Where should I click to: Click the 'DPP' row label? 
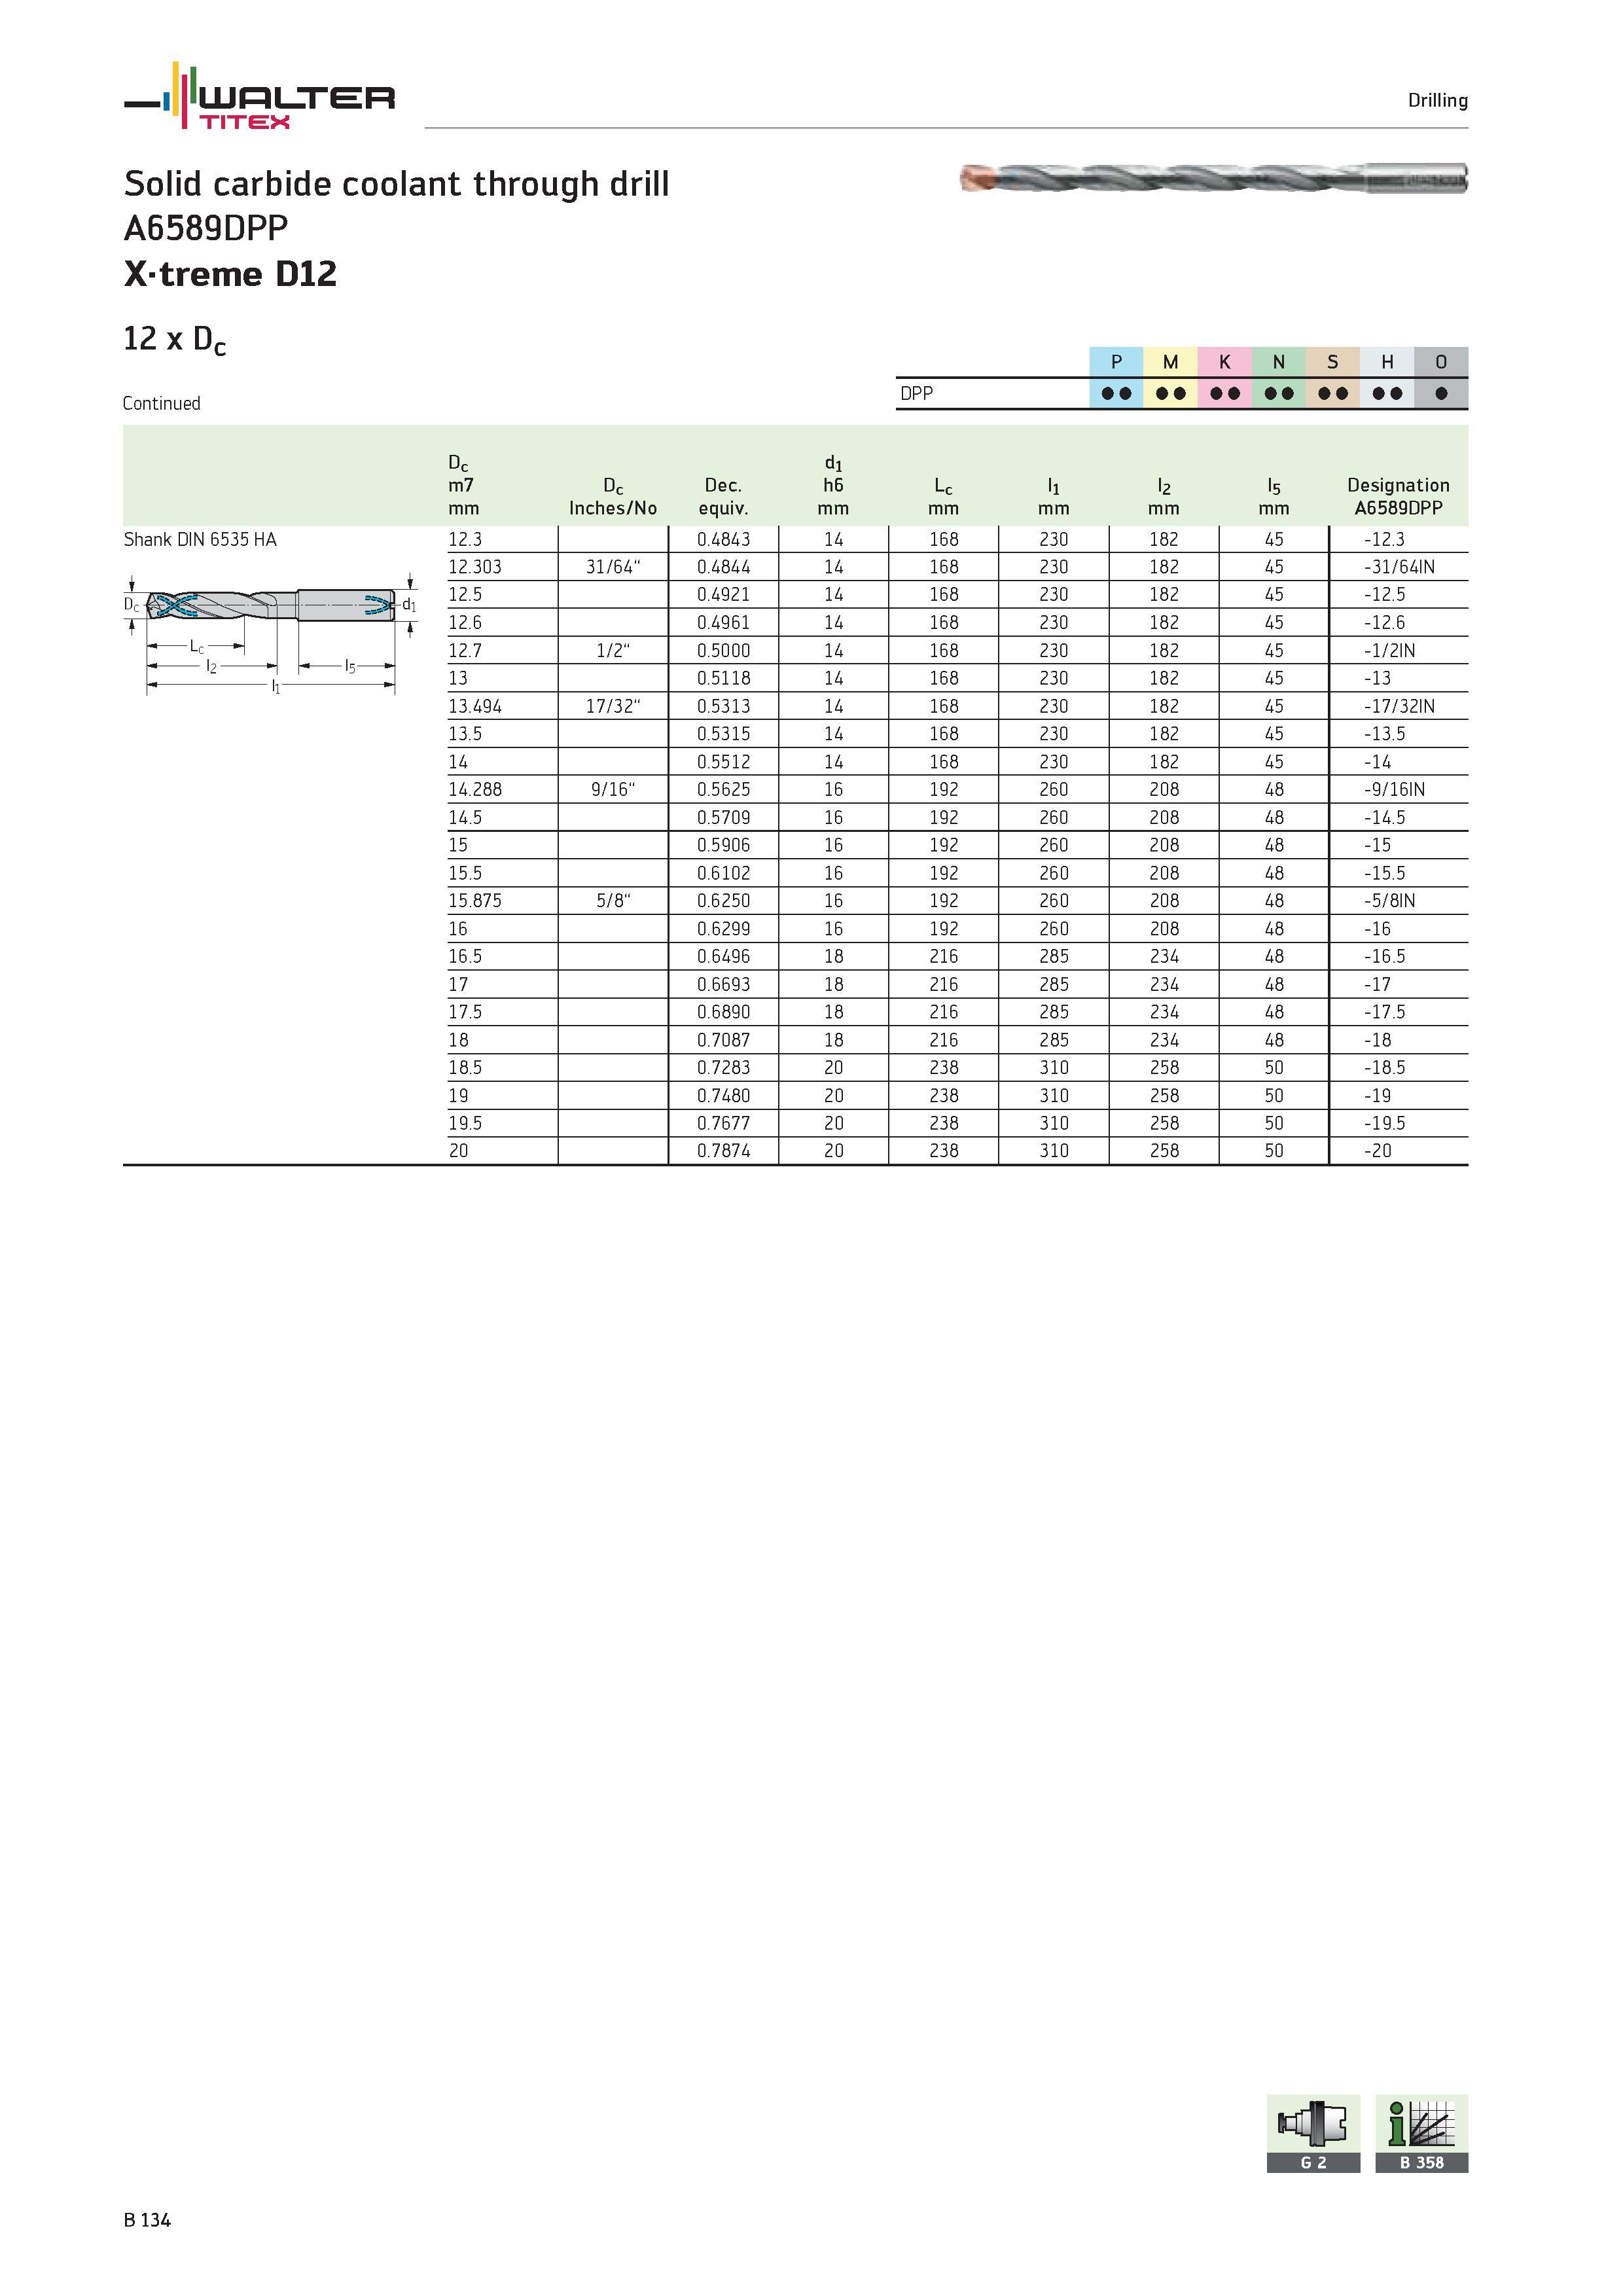click(x=916, y=393)
